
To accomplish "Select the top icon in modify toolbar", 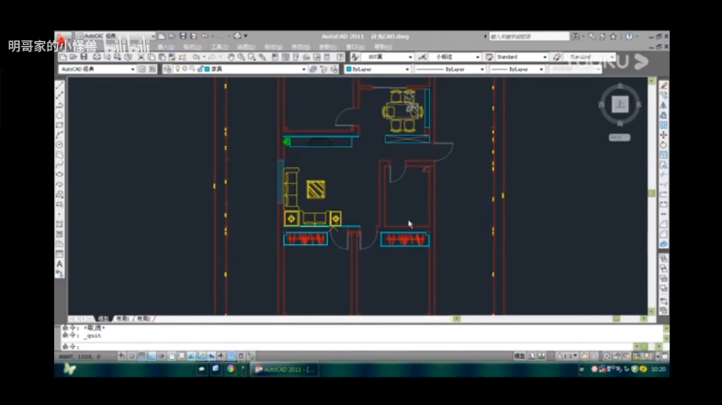I will tap(663, 85).
